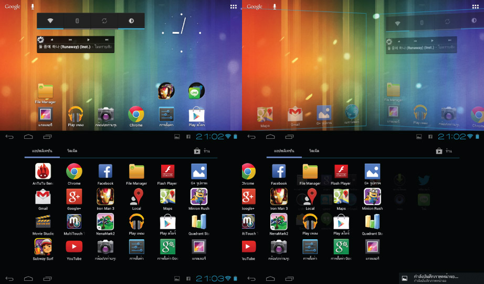Open LINE folder on left home screen

(196, 90)
